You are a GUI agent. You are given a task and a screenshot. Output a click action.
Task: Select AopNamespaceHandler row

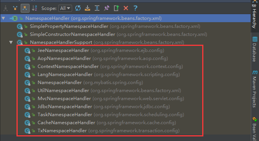tap(96, 58)
